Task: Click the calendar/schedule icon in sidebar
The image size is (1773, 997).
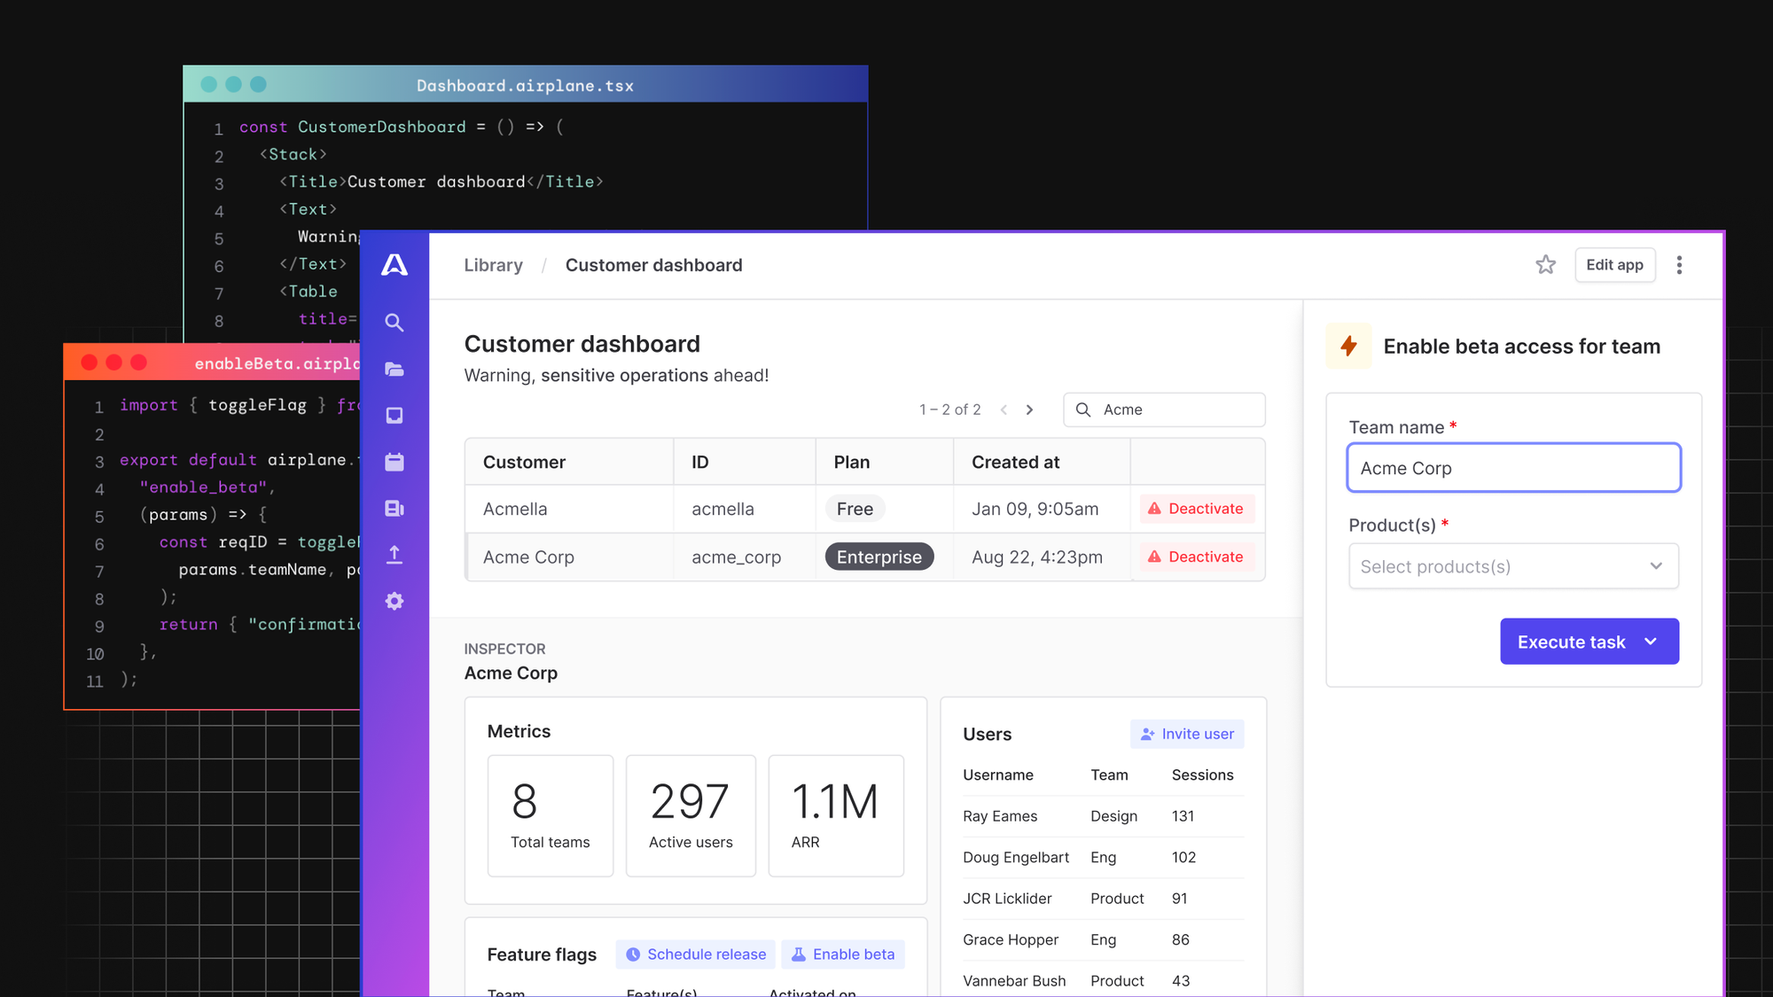Action: (394, 460)
